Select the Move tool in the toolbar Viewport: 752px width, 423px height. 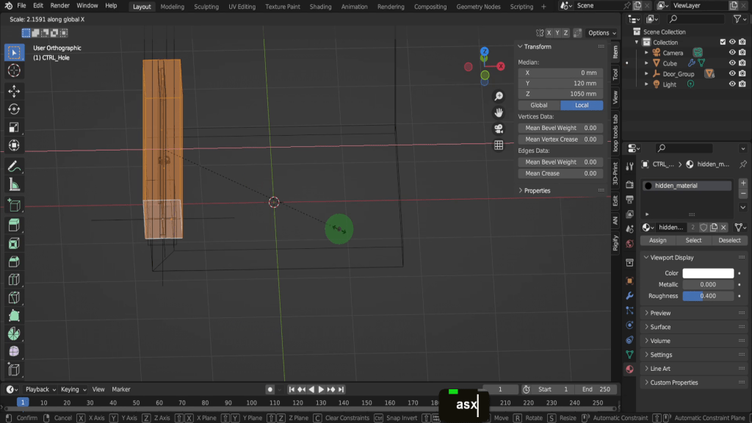pos(13,90)
